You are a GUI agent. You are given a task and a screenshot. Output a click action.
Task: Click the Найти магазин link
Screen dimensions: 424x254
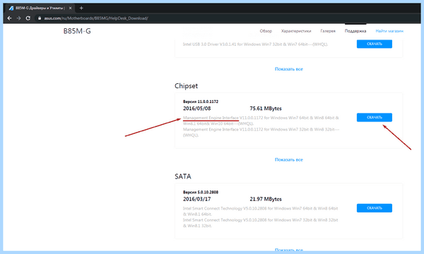[389, 31]
